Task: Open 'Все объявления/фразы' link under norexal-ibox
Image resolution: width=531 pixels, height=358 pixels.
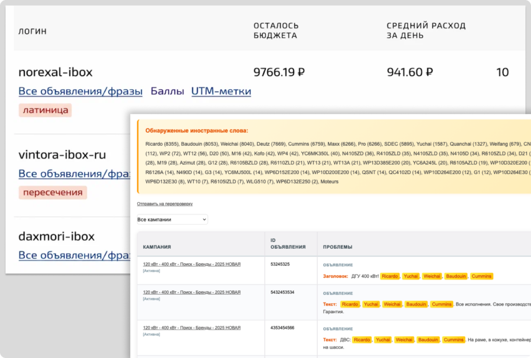Action: point(80,92)
